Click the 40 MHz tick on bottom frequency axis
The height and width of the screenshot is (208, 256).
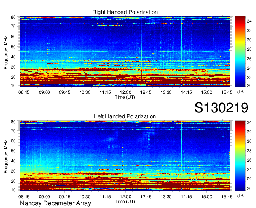(x=13, y=161)
